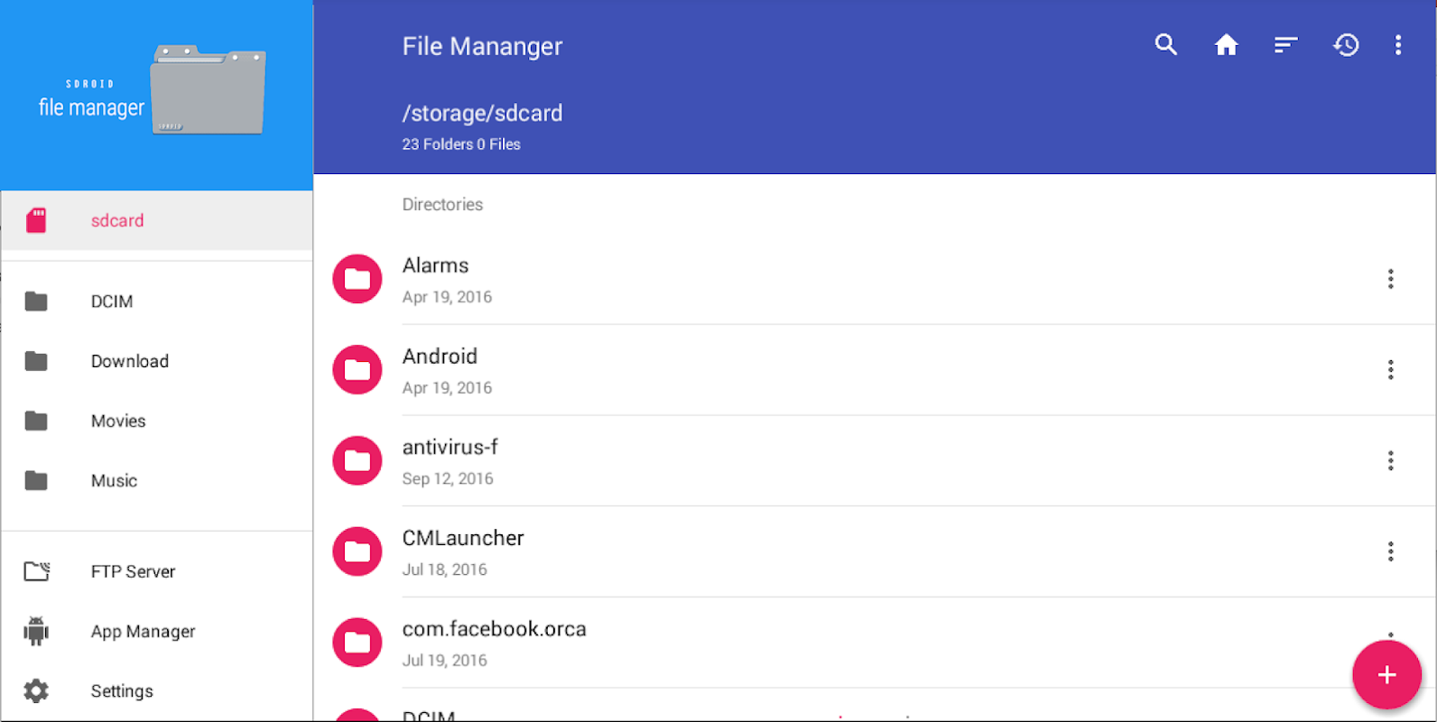Click the search magnifier icon

coord(1165,45)
